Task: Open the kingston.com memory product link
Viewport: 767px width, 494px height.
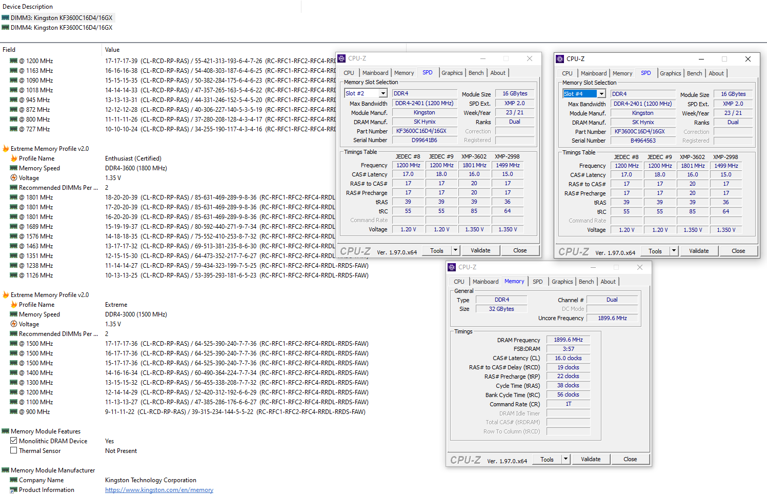Action: 159,490
